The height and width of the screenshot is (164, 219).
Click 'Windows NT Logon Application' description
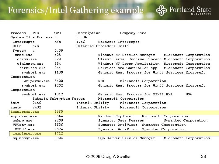[129, 64]
